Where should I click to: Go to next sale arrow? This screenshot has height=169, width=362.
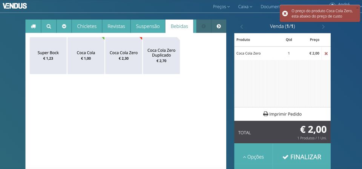323,27
